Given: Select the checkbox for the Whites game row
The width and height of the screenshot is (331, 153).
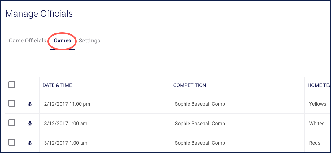Looking at the screenshot, I should (12, 123).
